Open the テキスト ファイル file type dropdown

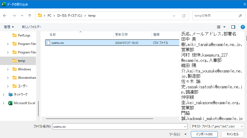217,126
